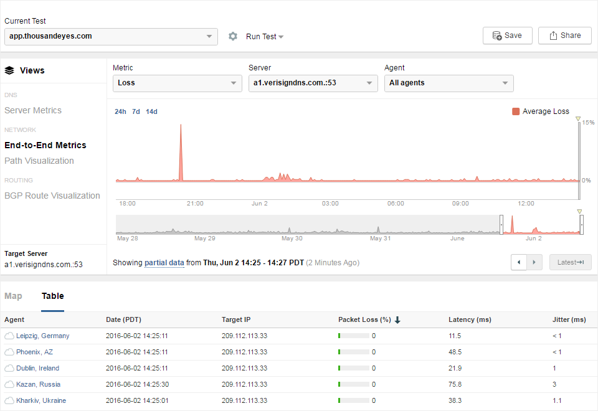Click the partial data link
Image resolution: width=598 pixels, height=411 pixels.
(x=164, y=263)
